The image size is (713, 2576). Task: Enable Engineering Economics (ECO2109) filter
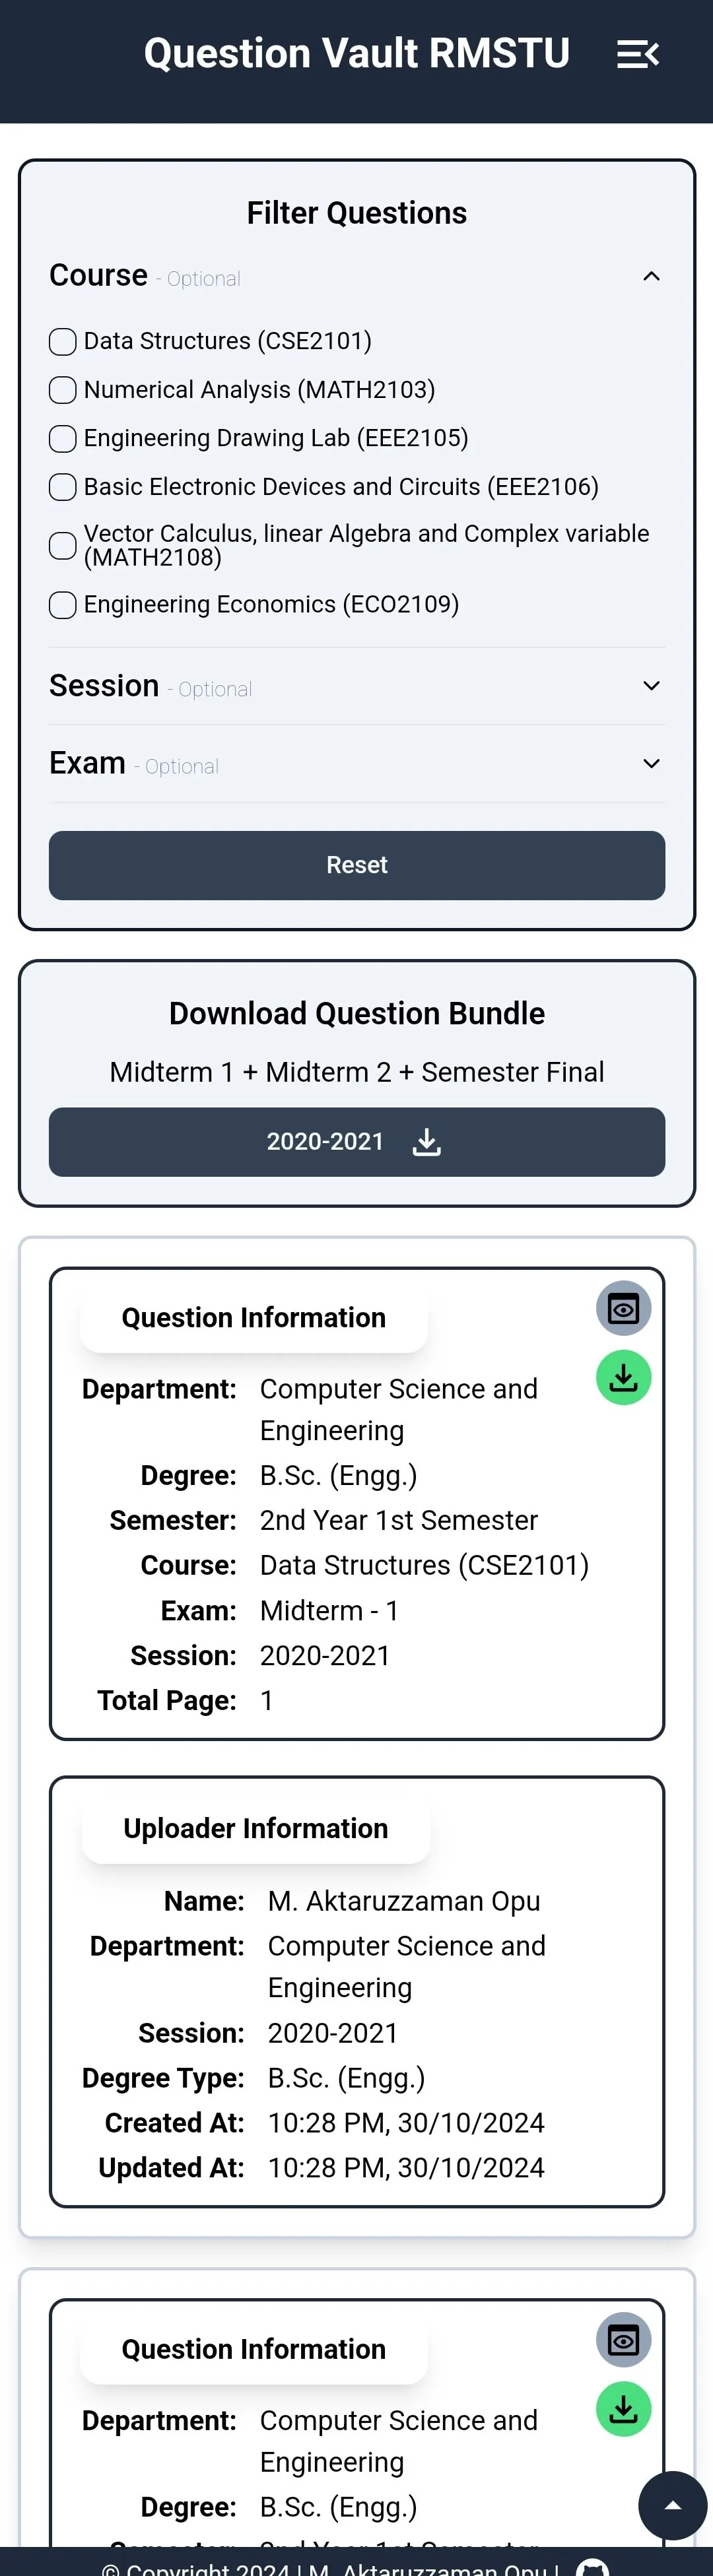(x=63, y=605)
